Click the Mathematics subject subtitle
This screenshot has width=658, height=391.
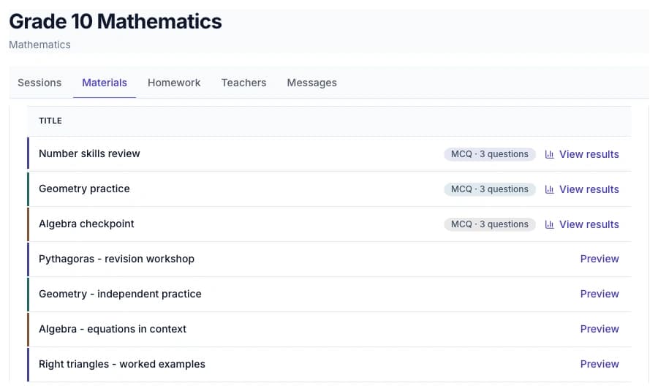point(40,45)
